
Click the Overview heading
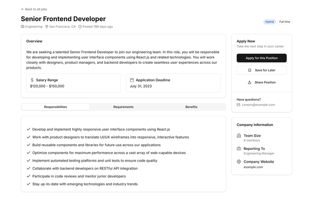point(34,41)
